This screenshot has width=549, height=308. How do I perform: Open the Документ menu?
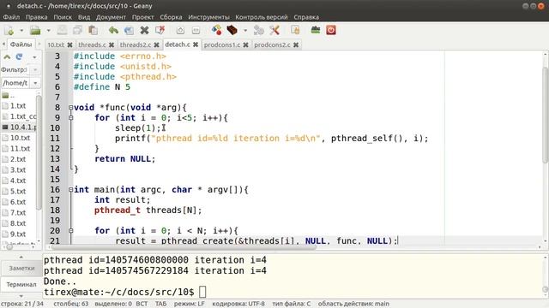pyautogui.click(x=111, y=17)
